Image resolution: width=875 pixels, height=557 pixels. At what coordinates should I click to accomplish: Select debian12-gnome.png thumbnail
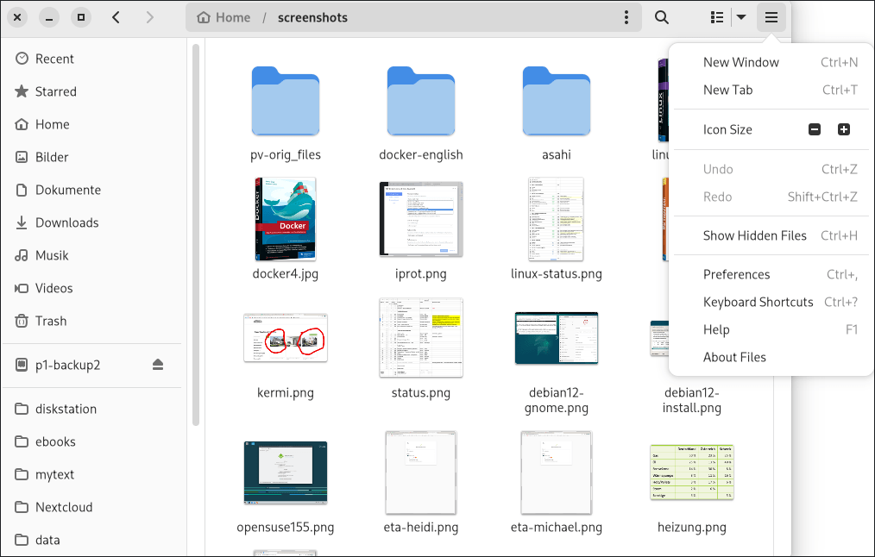[557, 338]
